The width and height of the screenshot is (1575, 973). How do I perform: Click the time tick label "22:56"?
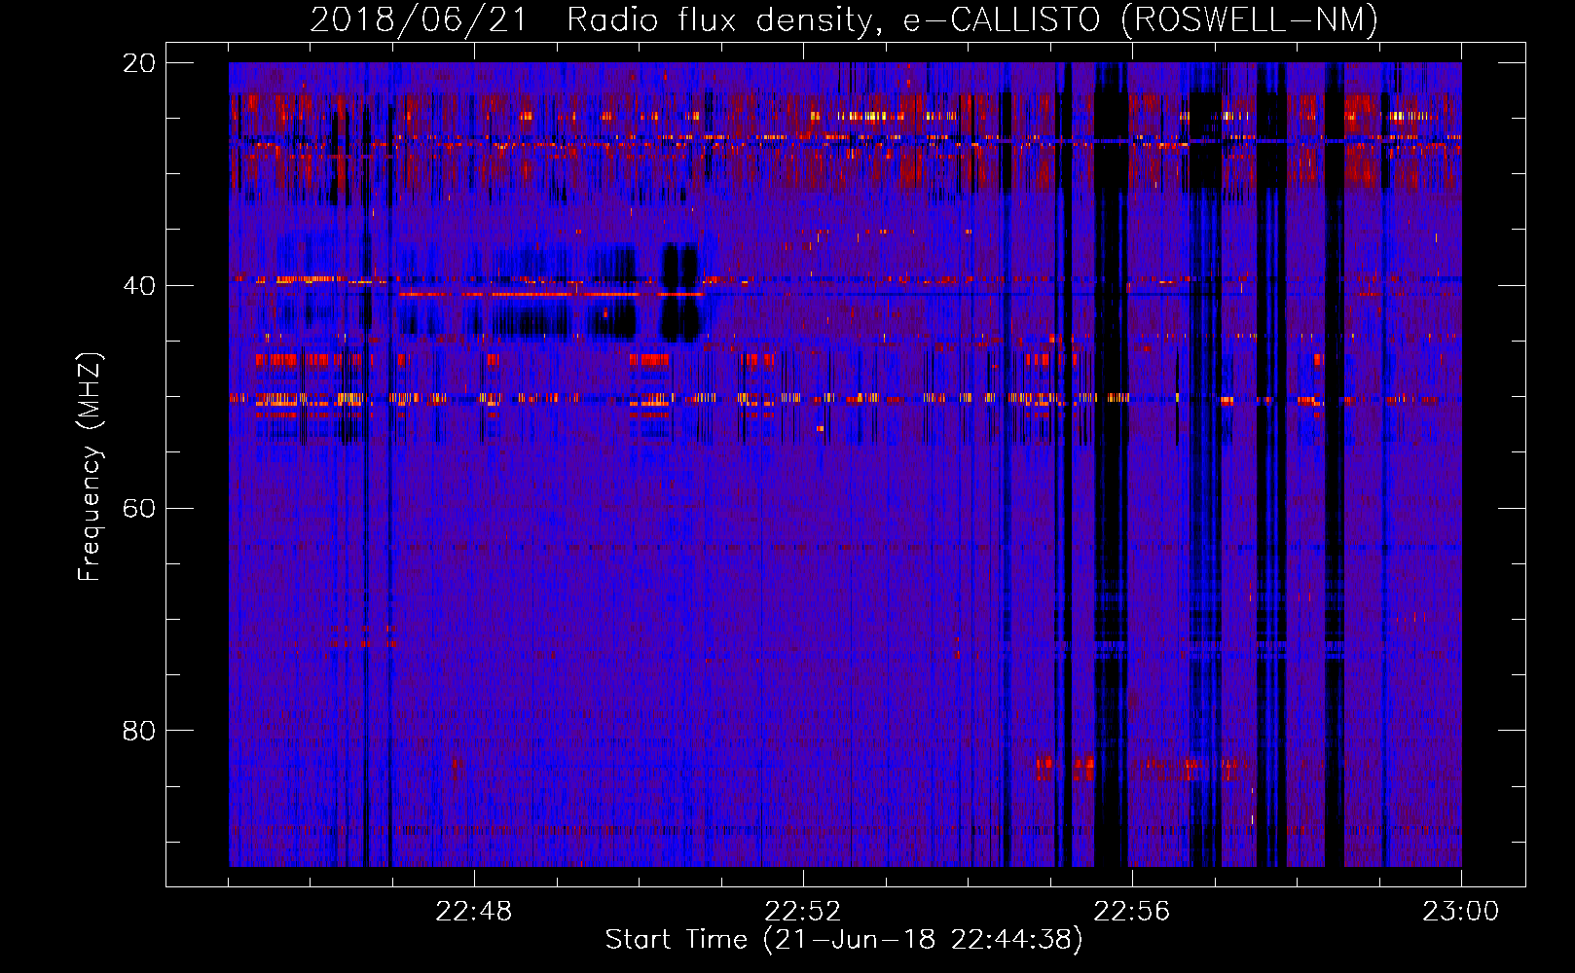(x=1132, y=912)
